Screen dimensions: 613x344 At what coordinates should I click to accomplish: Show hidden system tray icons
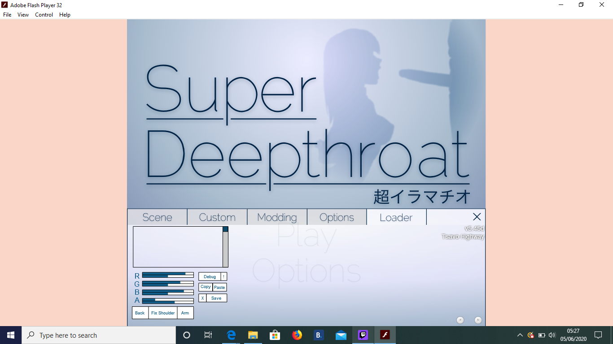(520, 335)
